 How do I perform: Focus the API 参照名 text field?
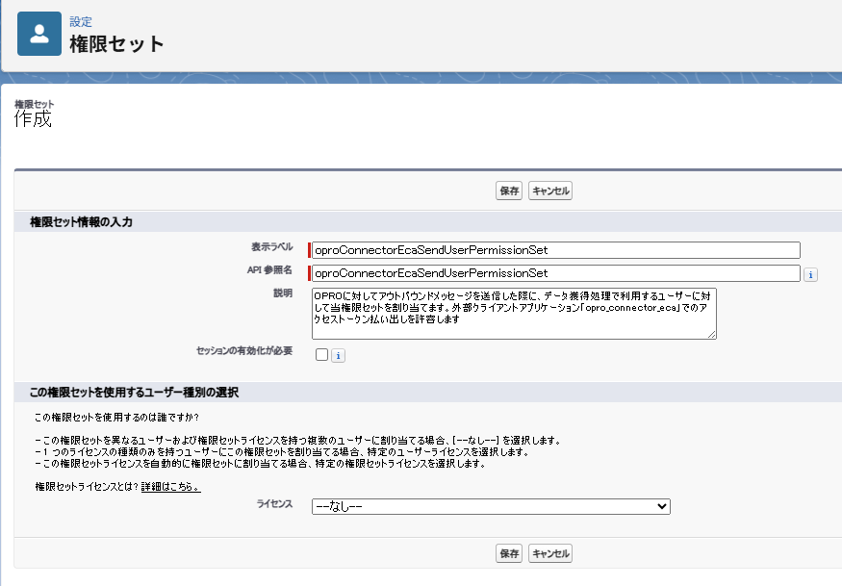coord(556,273)
